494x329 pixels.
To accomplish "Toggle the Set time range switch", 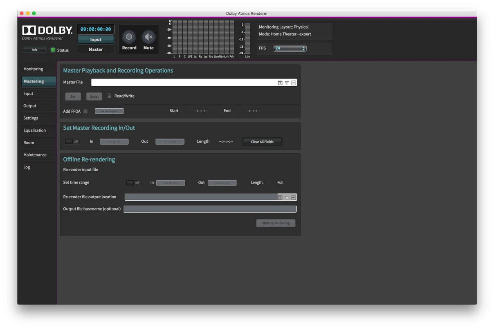I will click(132, 183).
